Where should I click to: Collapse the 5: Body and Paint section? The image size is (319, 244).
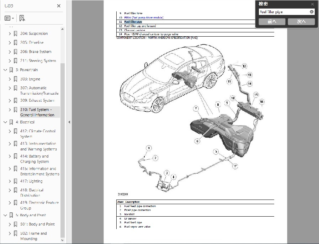5,215
